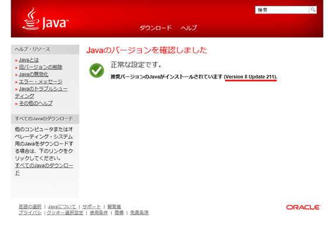Click サポート footer link
The width and height of the screenshot is (334, 246).
(91, 207)
